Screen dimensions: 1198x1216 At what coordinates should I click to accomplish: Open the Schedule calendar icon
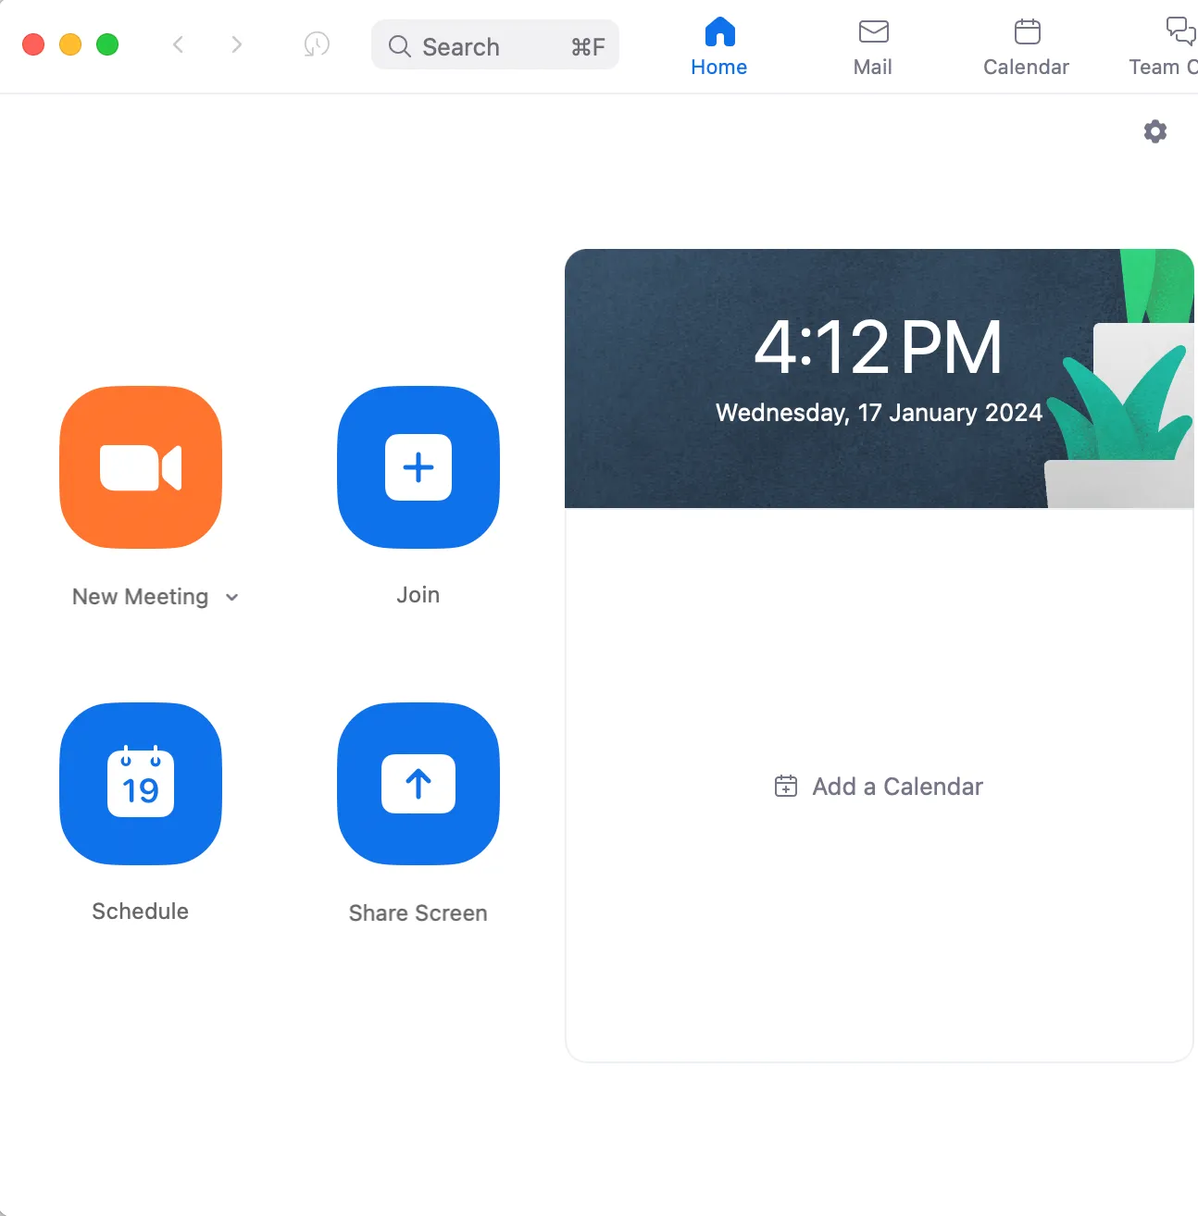coord(141,784)
